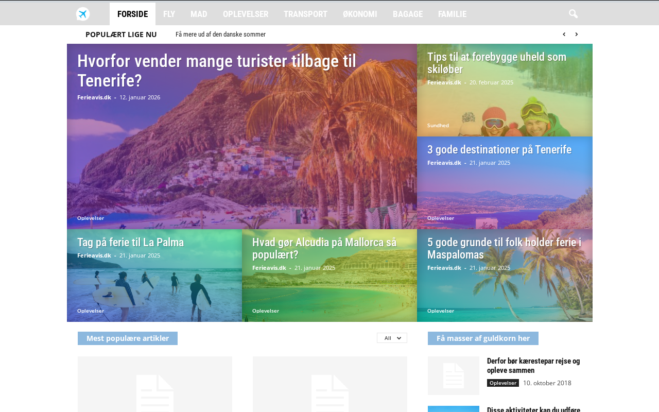Click Oplevelser tag under '3 gode destinationer'

[441, 218]
